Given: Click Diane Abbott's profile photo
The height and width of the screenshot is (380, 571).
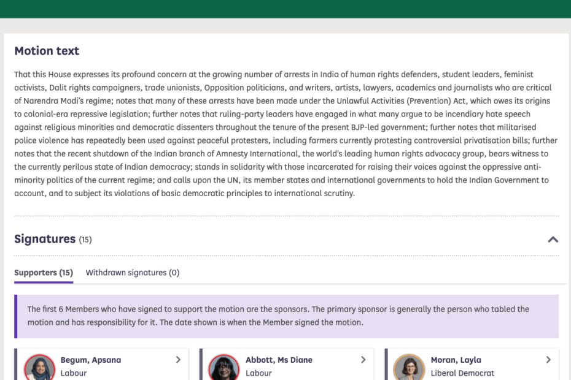Looking at the screenshot, I should point(224,368).
